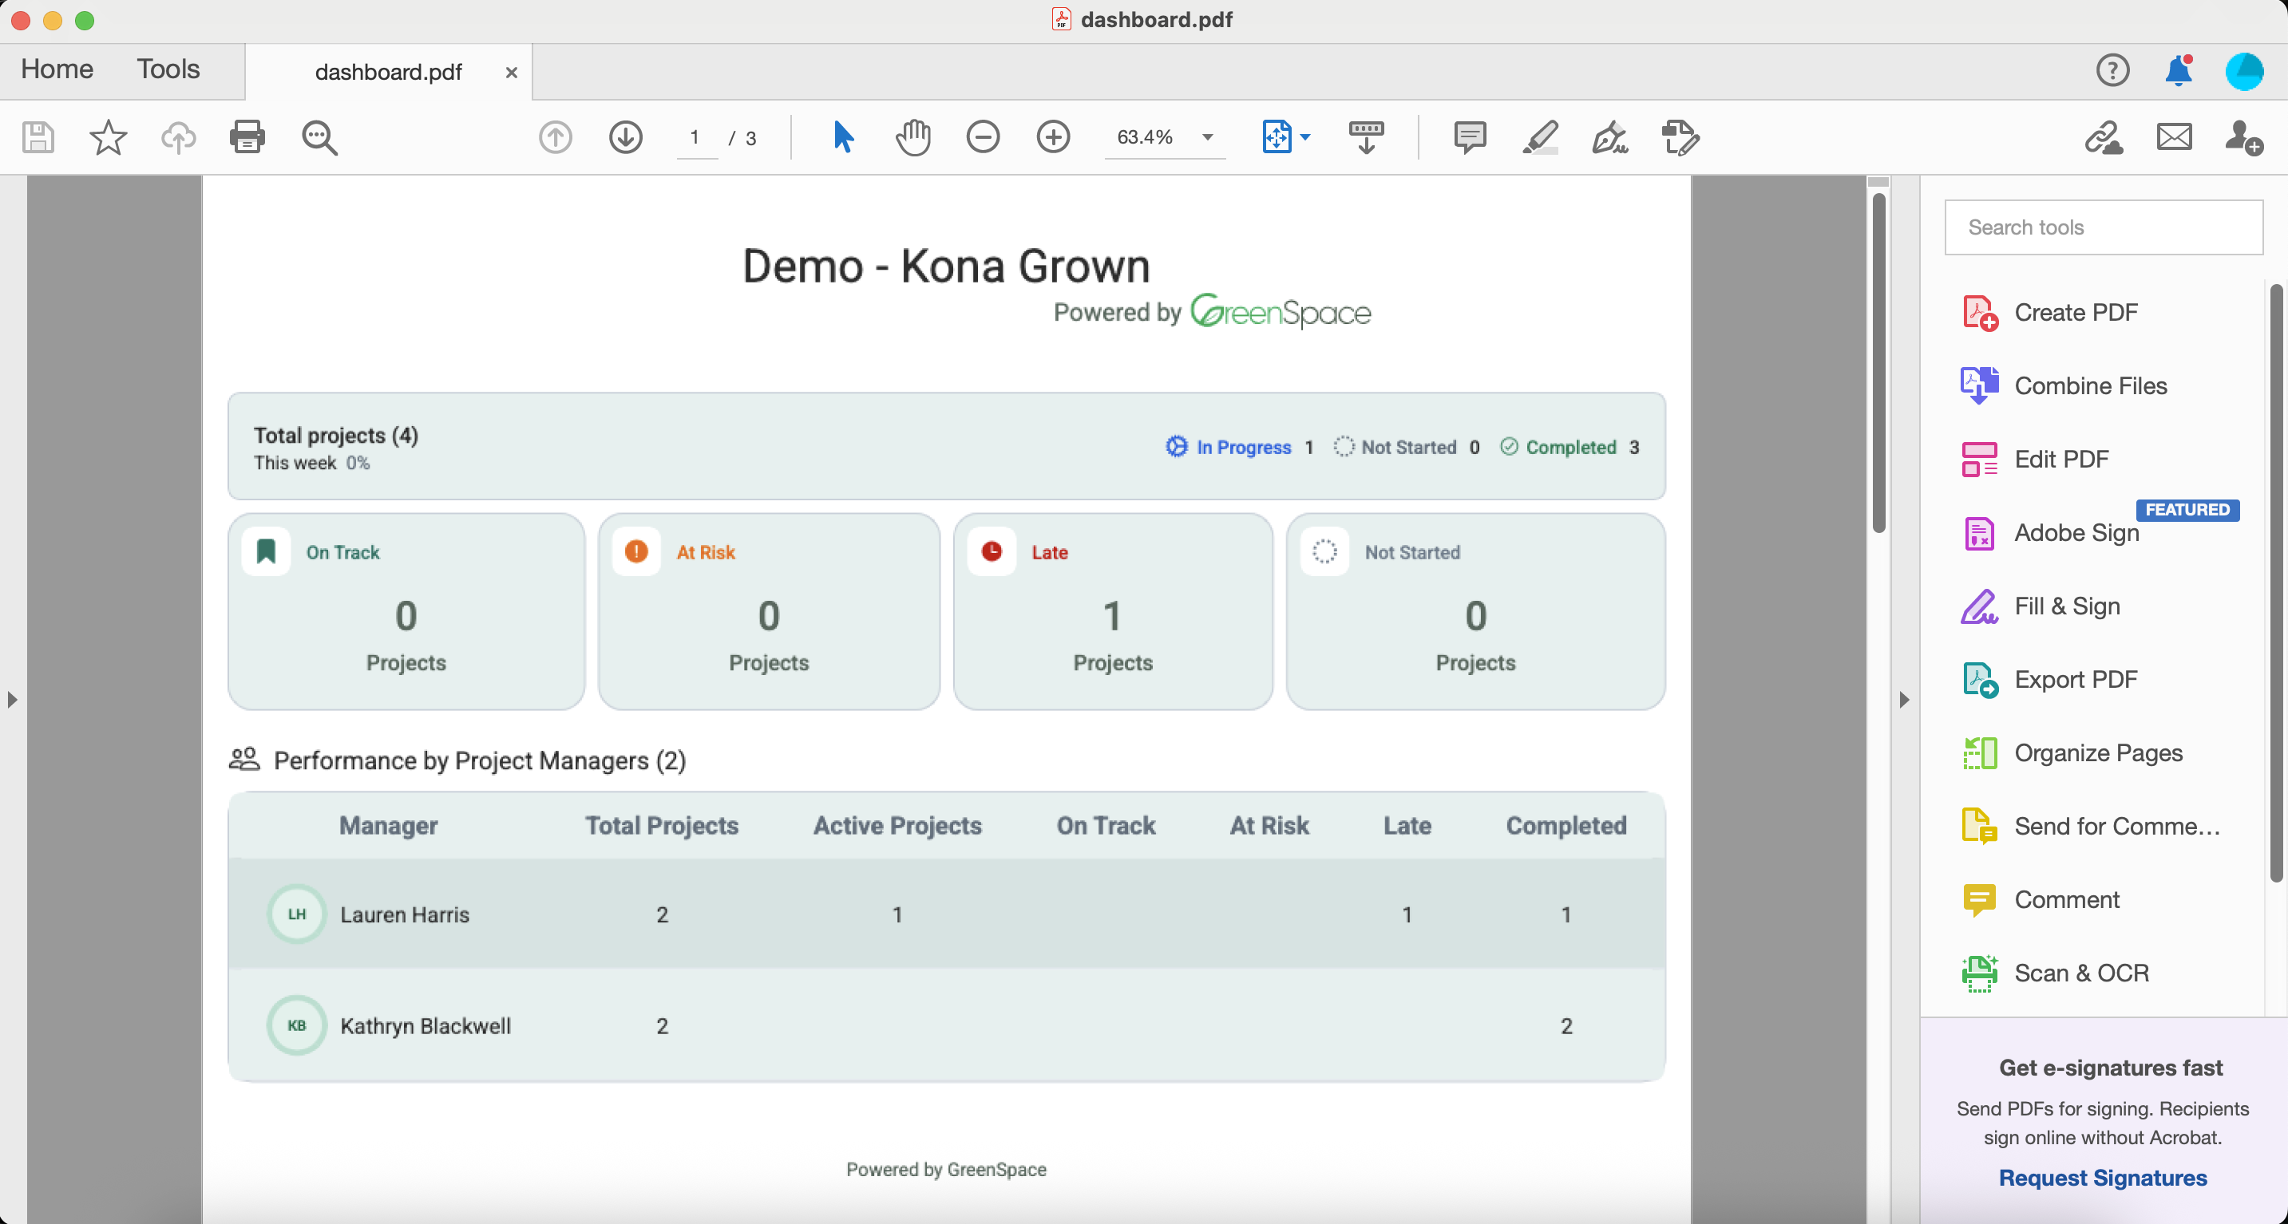Screen dimensions: 2288x1224
Task: Click the Print file icon
Action: (x=247, y=137)
